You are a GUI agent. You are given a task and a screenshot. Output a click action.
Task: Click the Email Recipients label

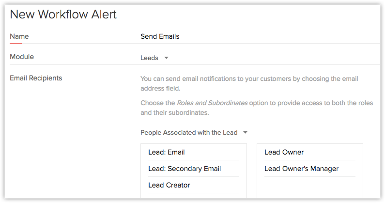[x=36, y=78]
